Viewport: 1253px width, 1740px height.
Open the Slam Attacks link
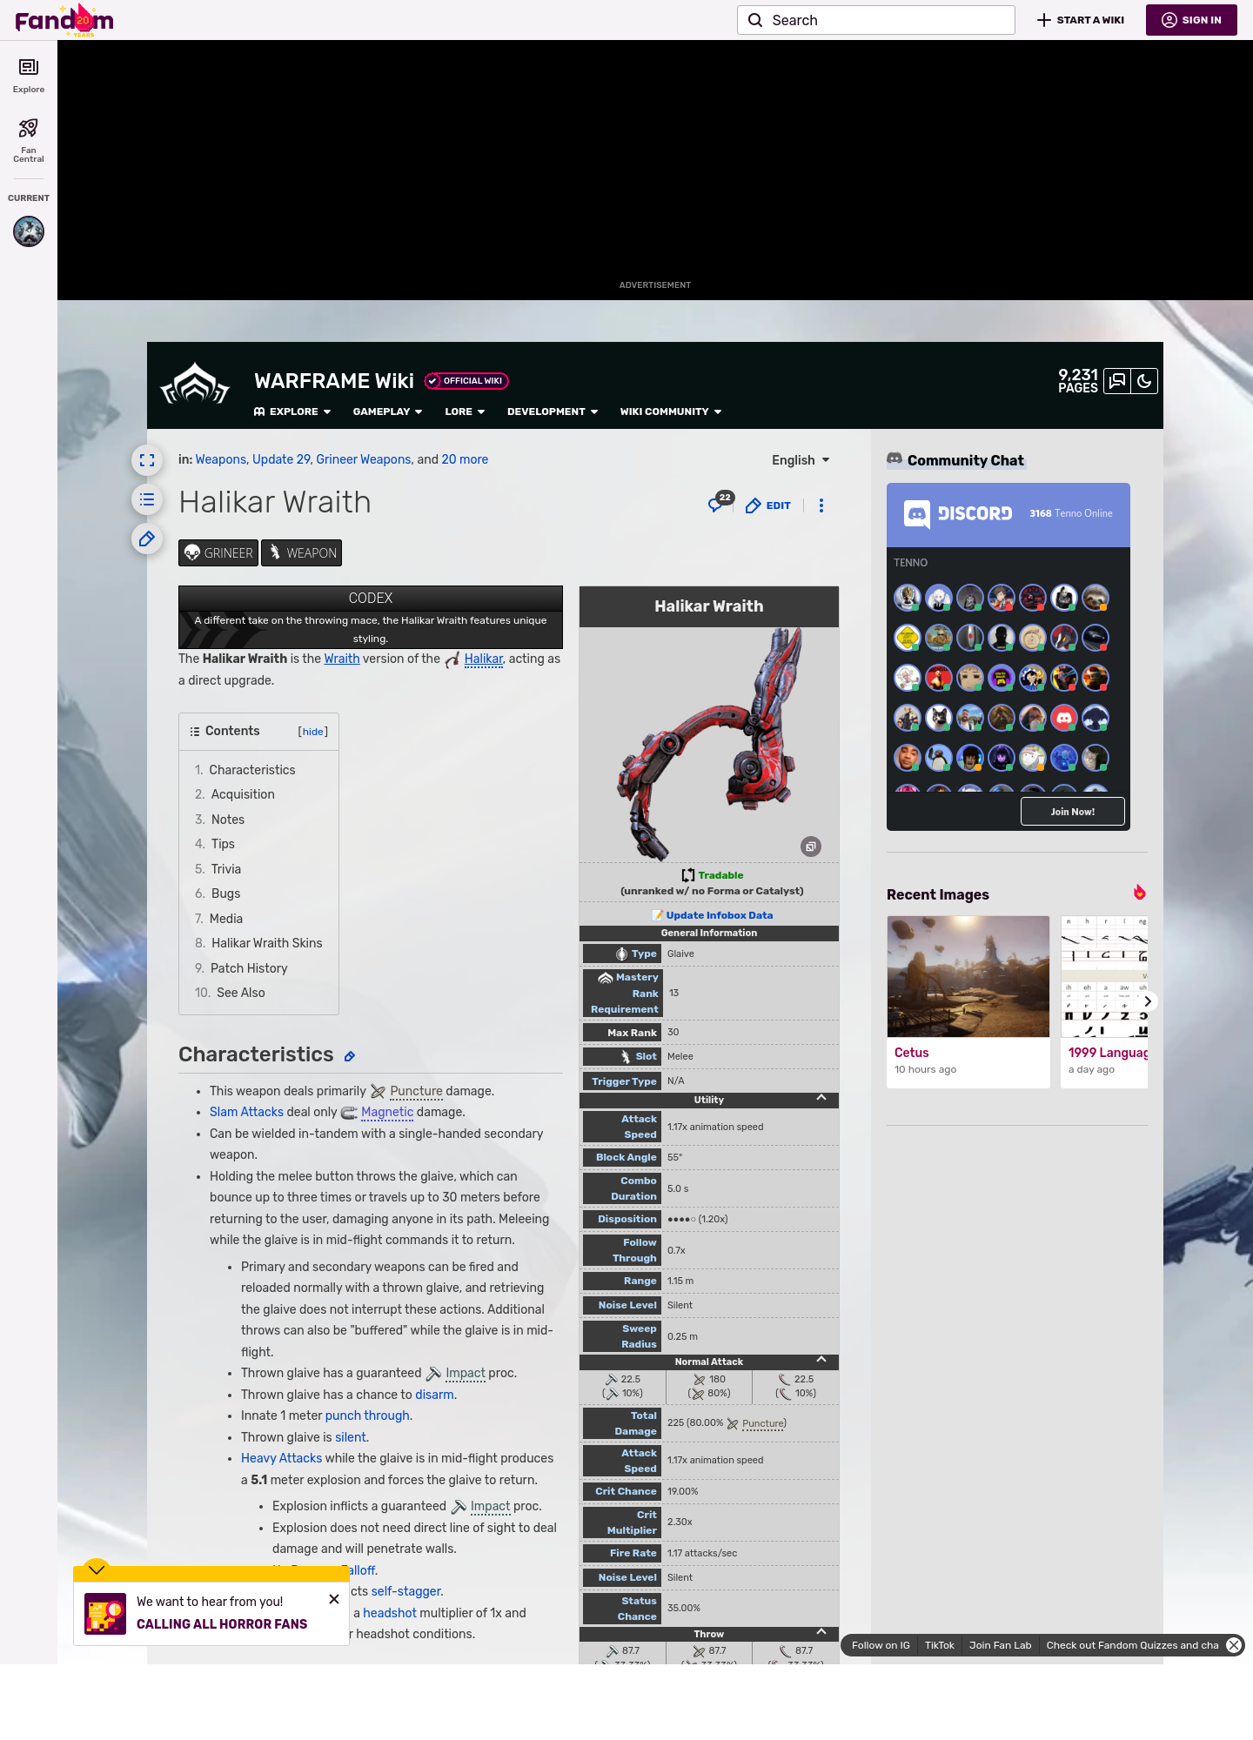pyautogui.click(x=246, y=1112)
